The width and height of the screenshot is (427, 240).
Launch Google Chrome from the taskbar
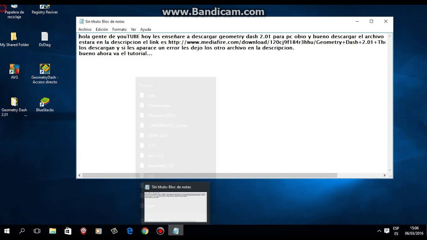pyautogui.click(x=145, y=231)
